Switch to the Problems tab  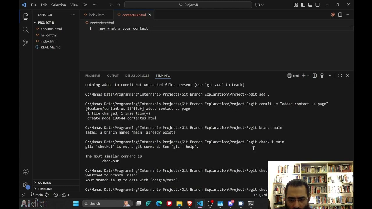93,75
